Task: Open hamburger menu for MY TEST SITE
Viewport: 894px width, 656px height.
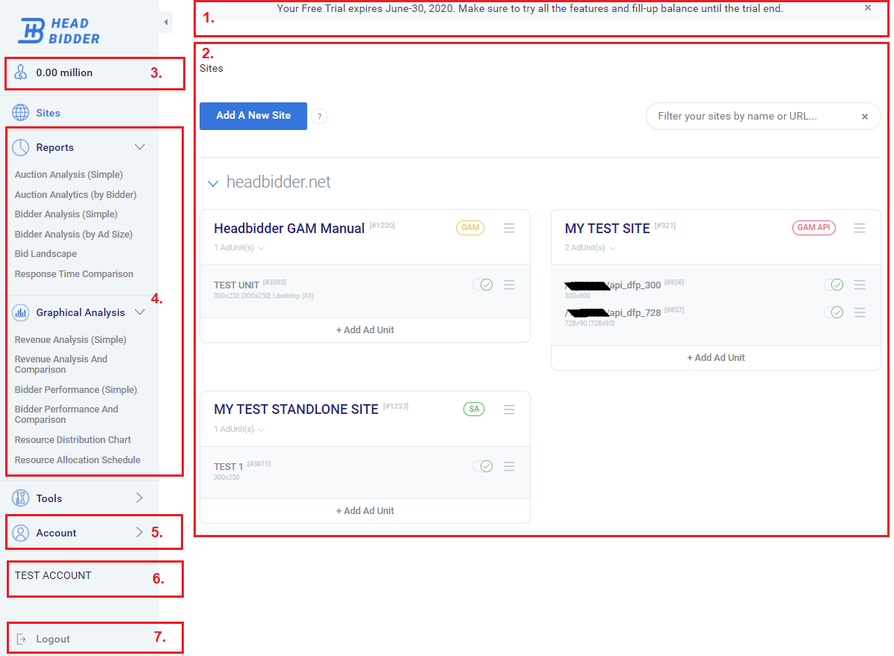Action: click(860, 228)
